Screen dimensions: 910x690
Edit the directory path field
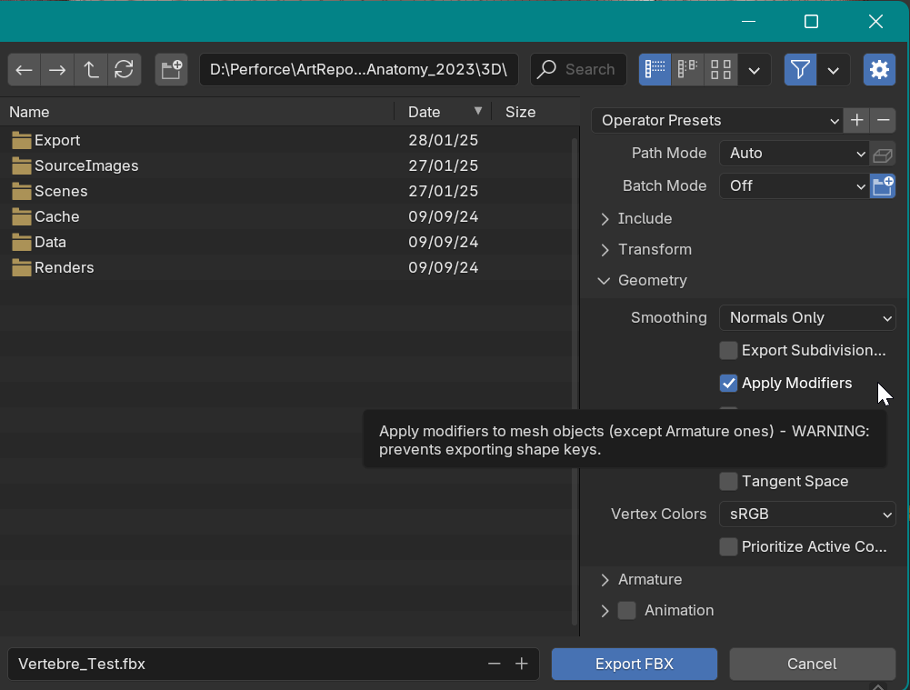click(x=359, y=70)
